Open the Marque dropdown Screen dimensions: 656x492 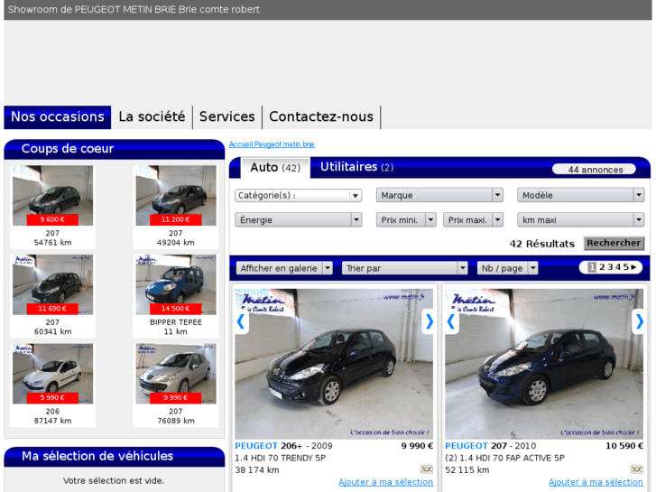tap(439, 195)
